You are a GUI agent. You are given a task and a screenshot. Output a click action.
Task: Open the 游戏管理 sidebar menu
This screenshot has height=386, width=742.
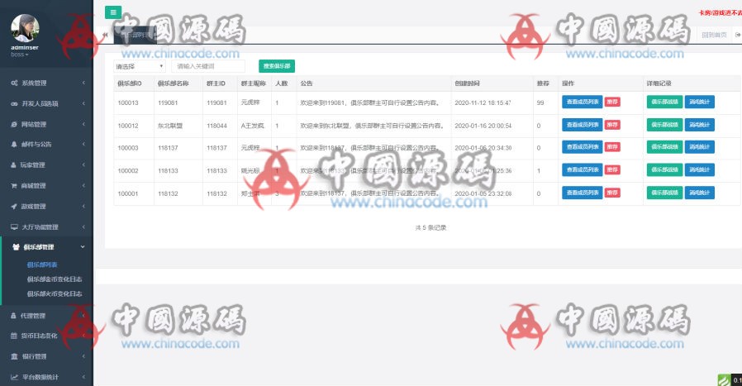[x=46, y=207]
